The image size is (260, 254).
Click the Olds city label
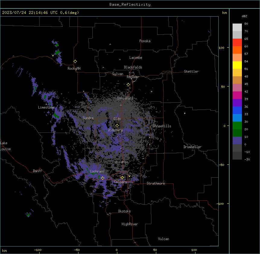(117, 119)
